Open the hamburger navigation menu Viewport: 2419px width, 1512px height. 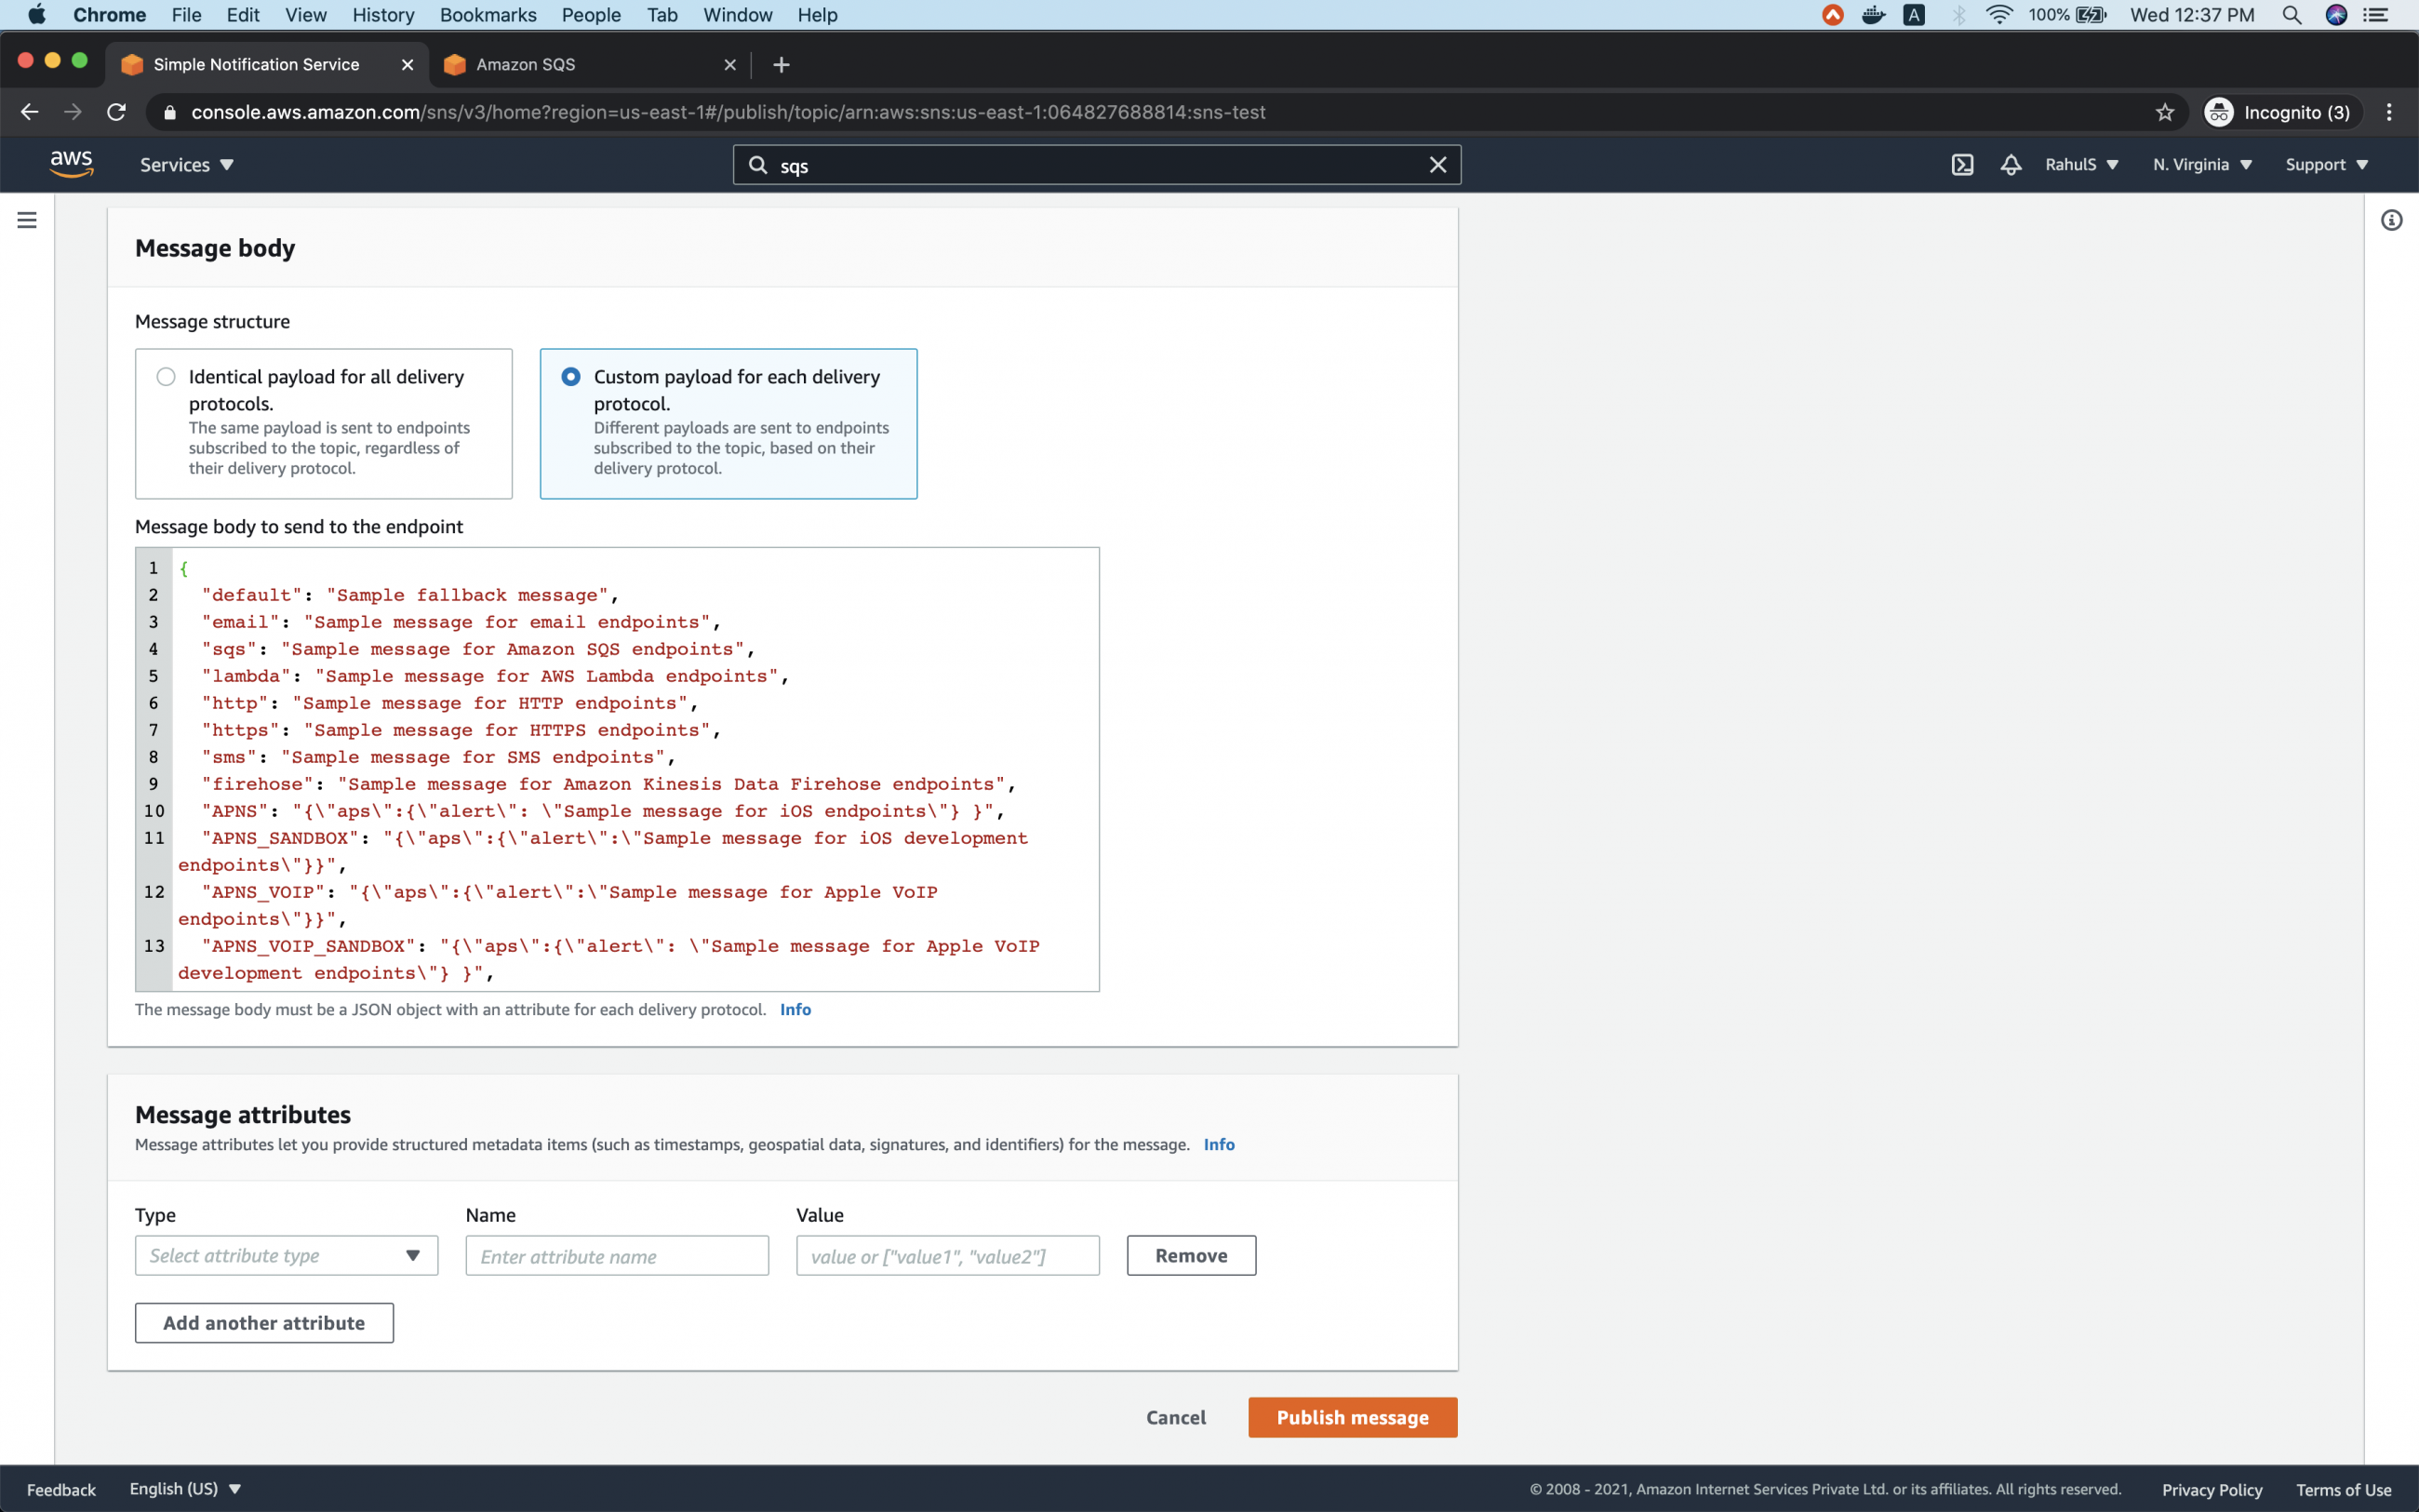[x=26, y=220]
